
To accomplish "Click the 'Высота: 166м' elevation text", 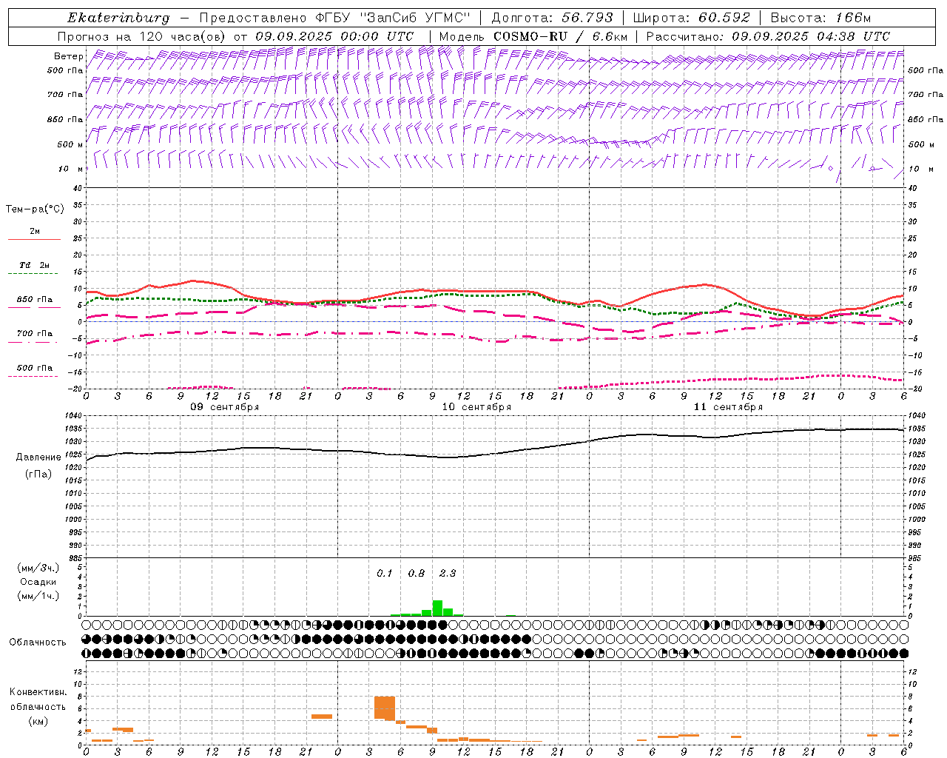I will coord(820,18).
